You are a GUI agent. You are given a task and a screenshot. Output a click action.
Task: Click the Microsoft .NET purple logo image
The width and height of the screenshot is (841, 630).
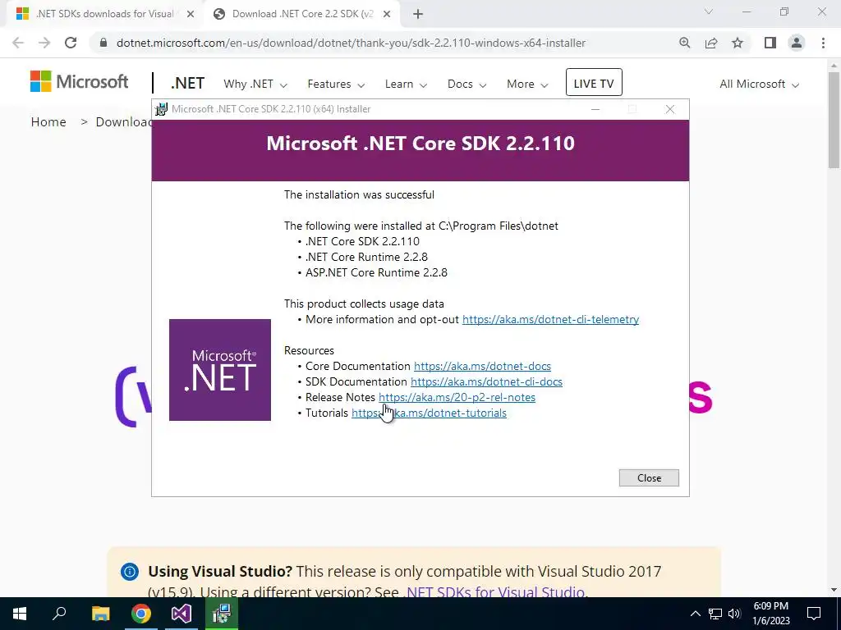tap(220, 370)
